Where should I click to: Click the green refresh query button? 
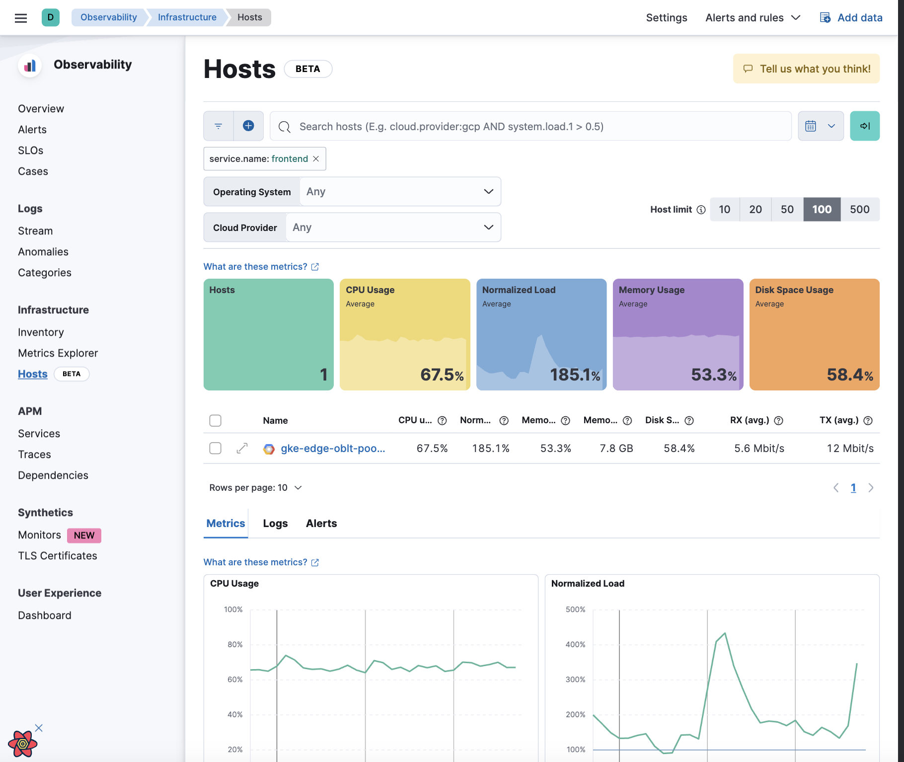pyautogui.click(x=865, y=126)
